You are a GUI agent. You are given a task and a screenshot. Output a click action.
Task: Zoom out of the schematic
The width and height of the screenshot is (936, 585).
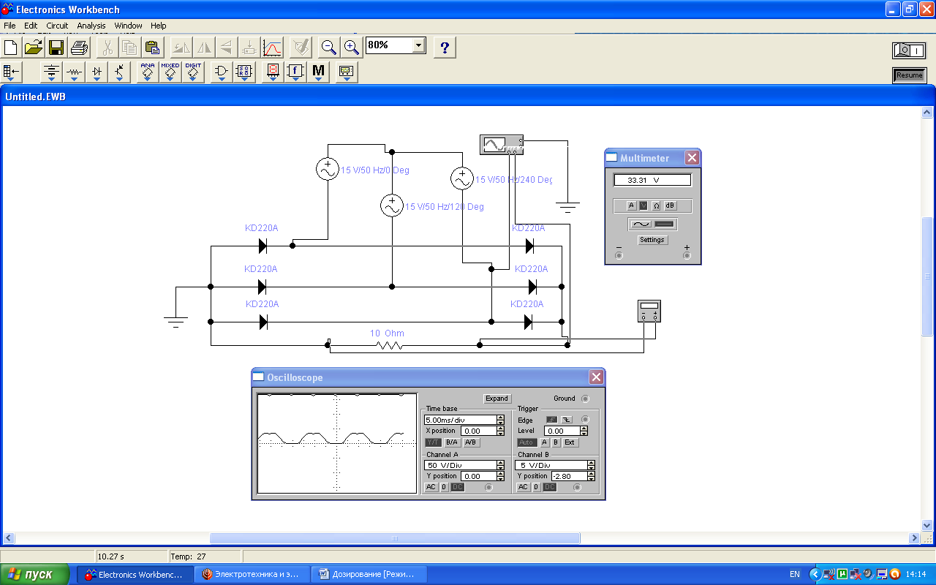click(329, 48)
